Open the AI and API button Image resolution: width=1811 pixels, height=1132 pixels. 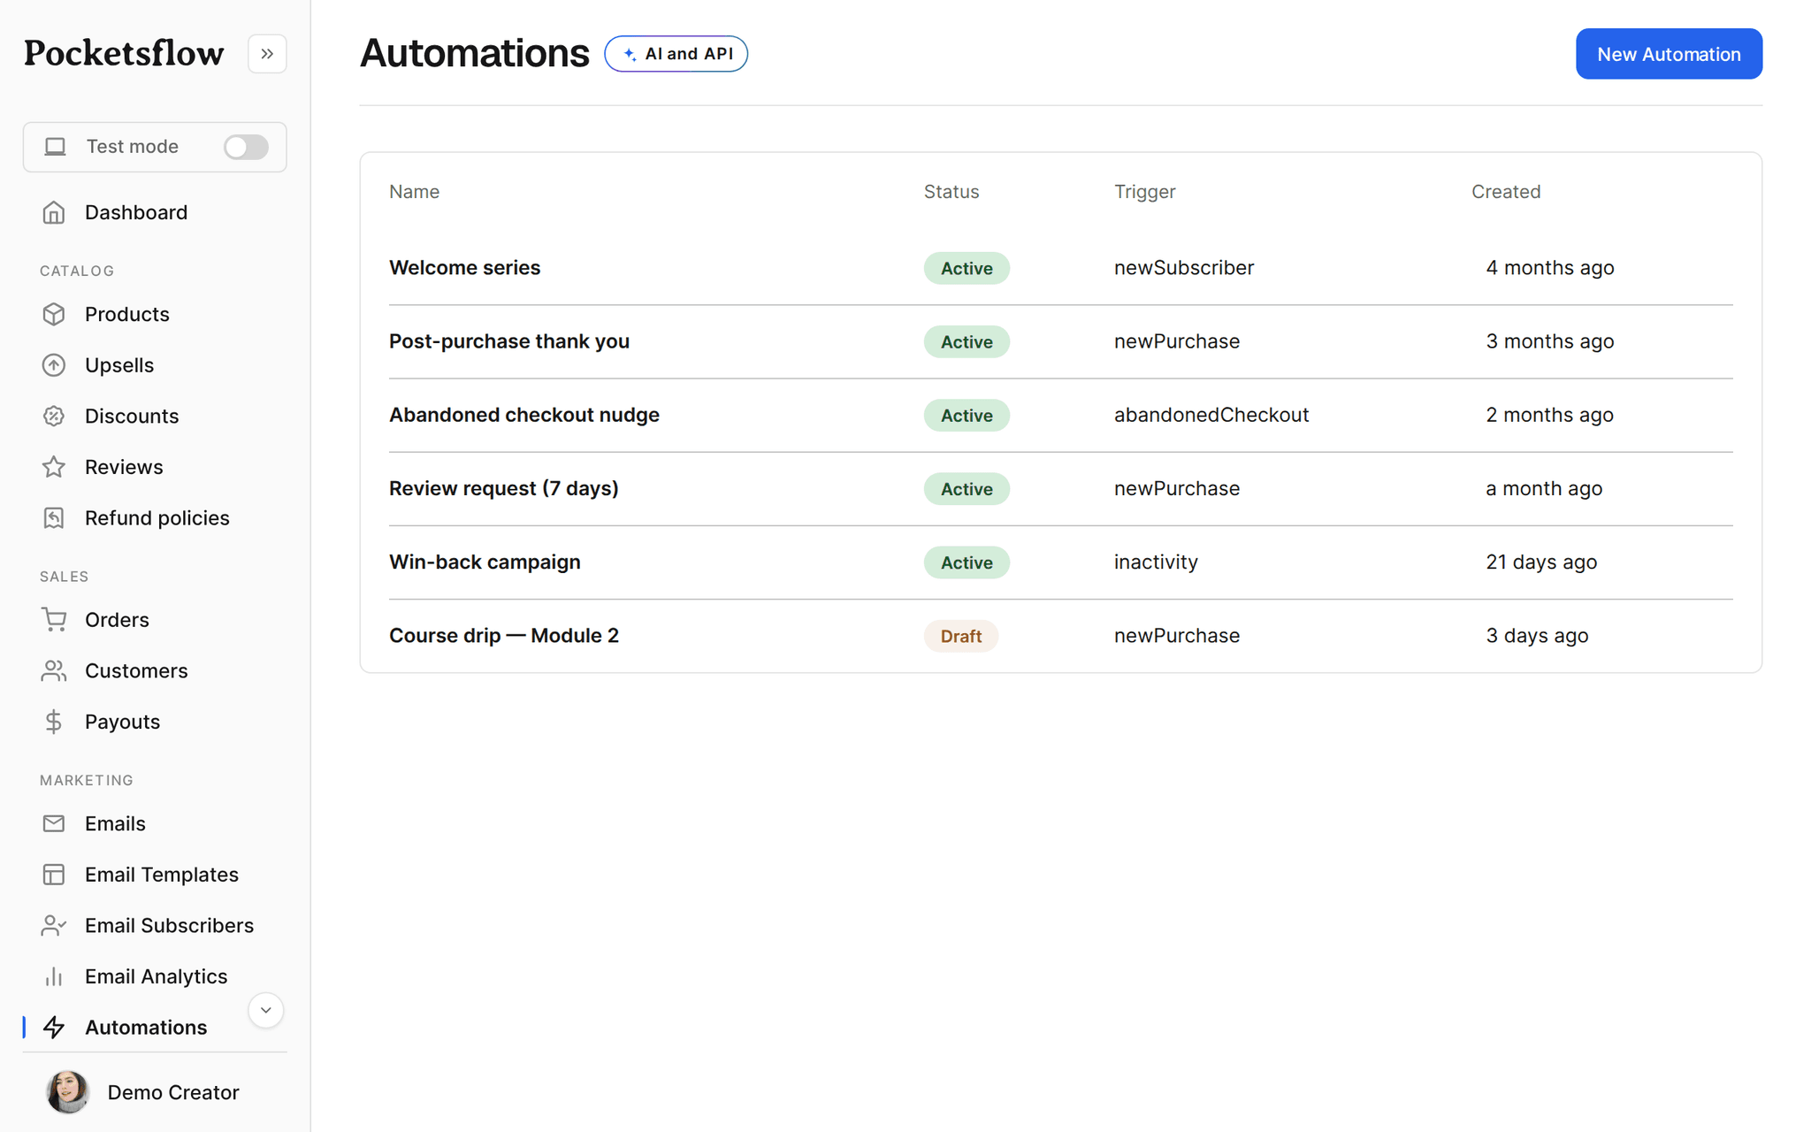point(676,54)
